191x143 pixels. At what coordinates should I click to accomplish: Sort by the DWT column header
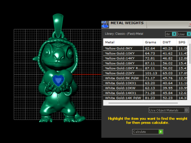pyautogui.click(x=169, y=42)
